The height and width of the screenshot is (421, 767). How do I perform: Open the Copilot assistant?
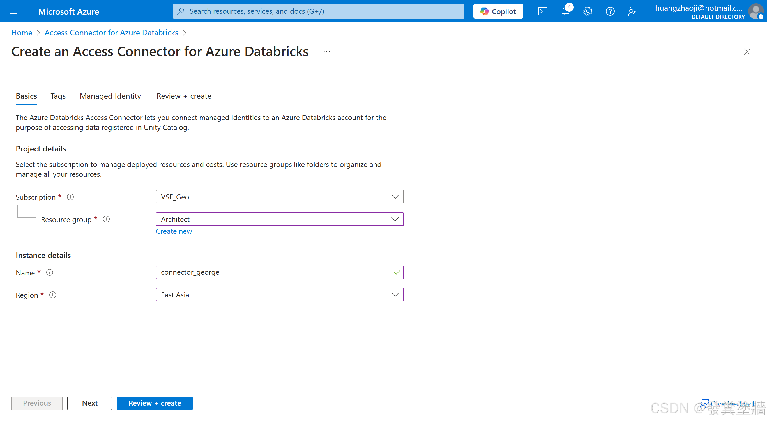pos(498,11)
